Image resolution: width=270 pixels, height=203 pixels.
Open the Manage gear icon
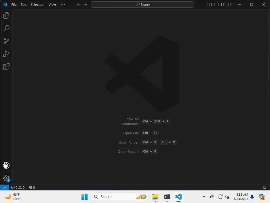pyautogui.click(x=6, y=178)
